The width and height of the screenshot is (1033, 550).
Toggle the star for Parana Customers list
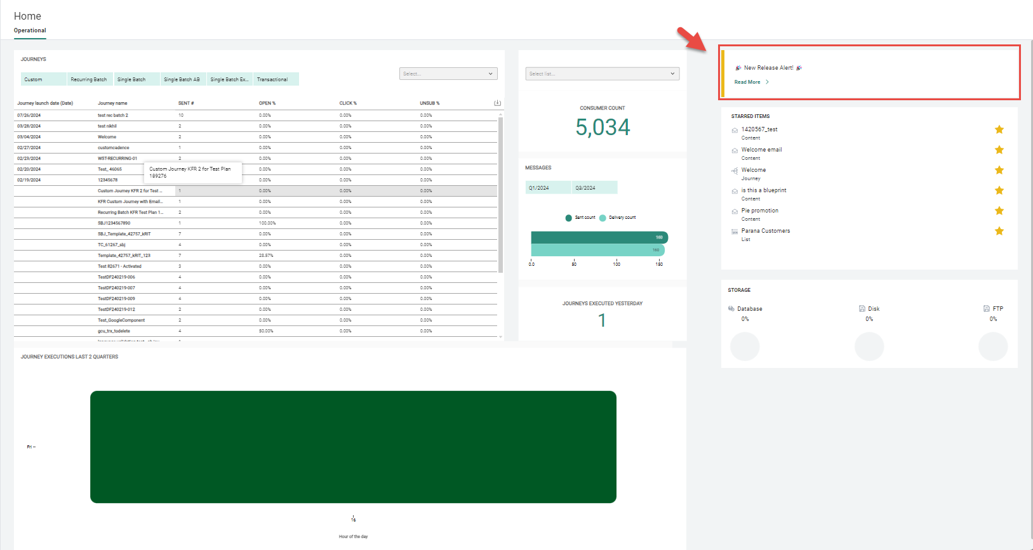pyautogui.click(x=999, y=231)
